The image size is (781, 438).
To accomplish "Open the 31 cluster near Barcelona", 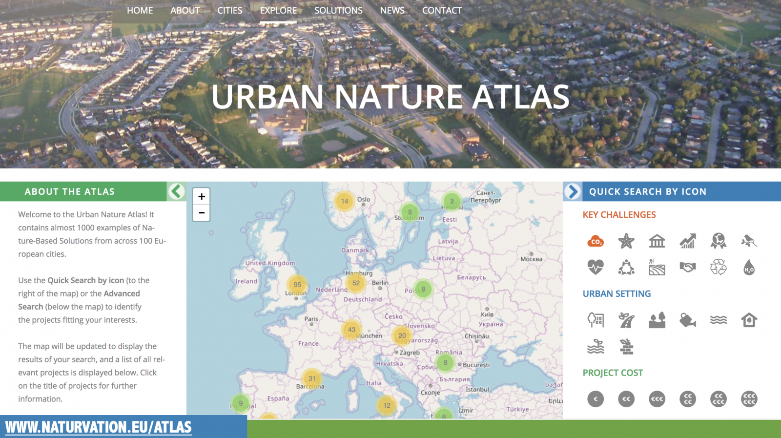I will click(312, 378).
